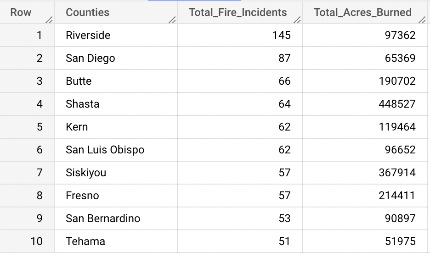Viewport: 430px width, 256px height.
Task: Select Riverside's fire incidents value 145
Action: point(281,35)
